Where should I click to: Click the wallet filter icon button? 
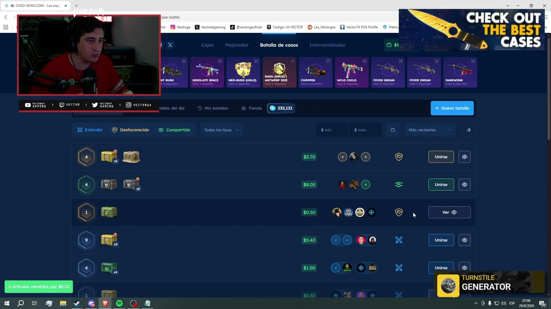(393, 130)
